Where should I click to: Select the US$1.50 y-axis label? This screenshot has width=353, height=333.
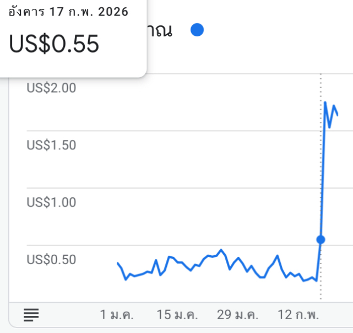51,145
